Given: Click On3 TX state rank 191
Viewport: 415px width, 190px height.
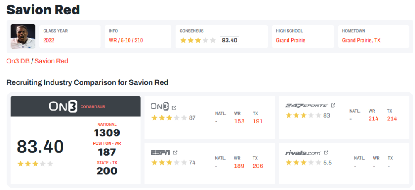Looking at the screenshot, I should point(258,121).
